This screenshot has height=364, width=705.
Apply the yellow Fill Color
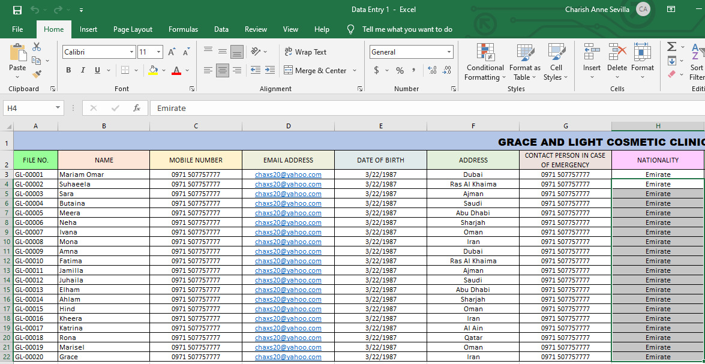153,70
